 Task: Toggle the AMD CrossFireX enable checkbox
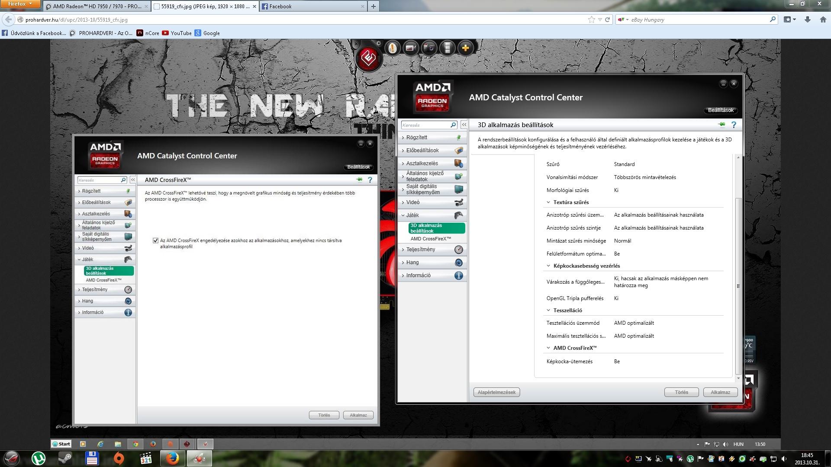[x=155, y=240]
